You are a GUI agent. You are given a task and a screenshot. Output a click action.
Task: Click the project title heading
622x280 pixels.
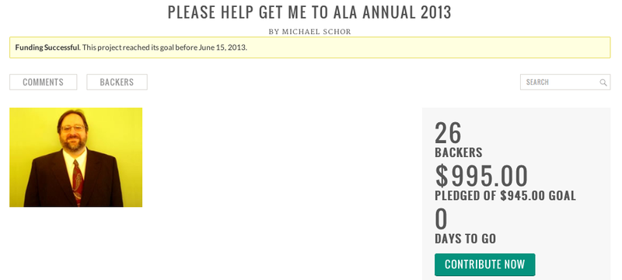coord(309,12)
